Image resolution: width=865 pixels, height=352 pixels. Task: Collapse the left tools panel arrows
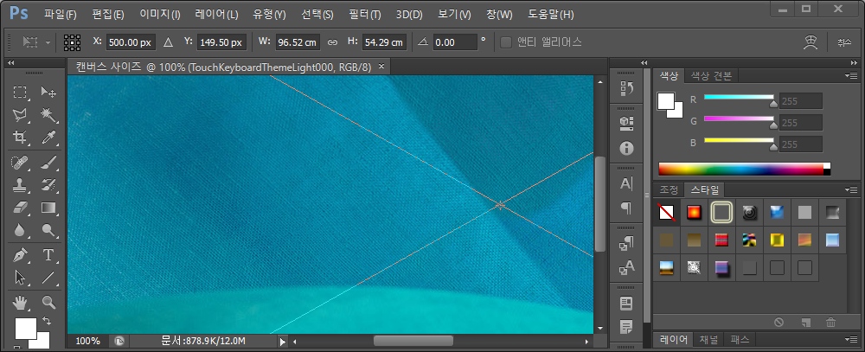point(10,63)
